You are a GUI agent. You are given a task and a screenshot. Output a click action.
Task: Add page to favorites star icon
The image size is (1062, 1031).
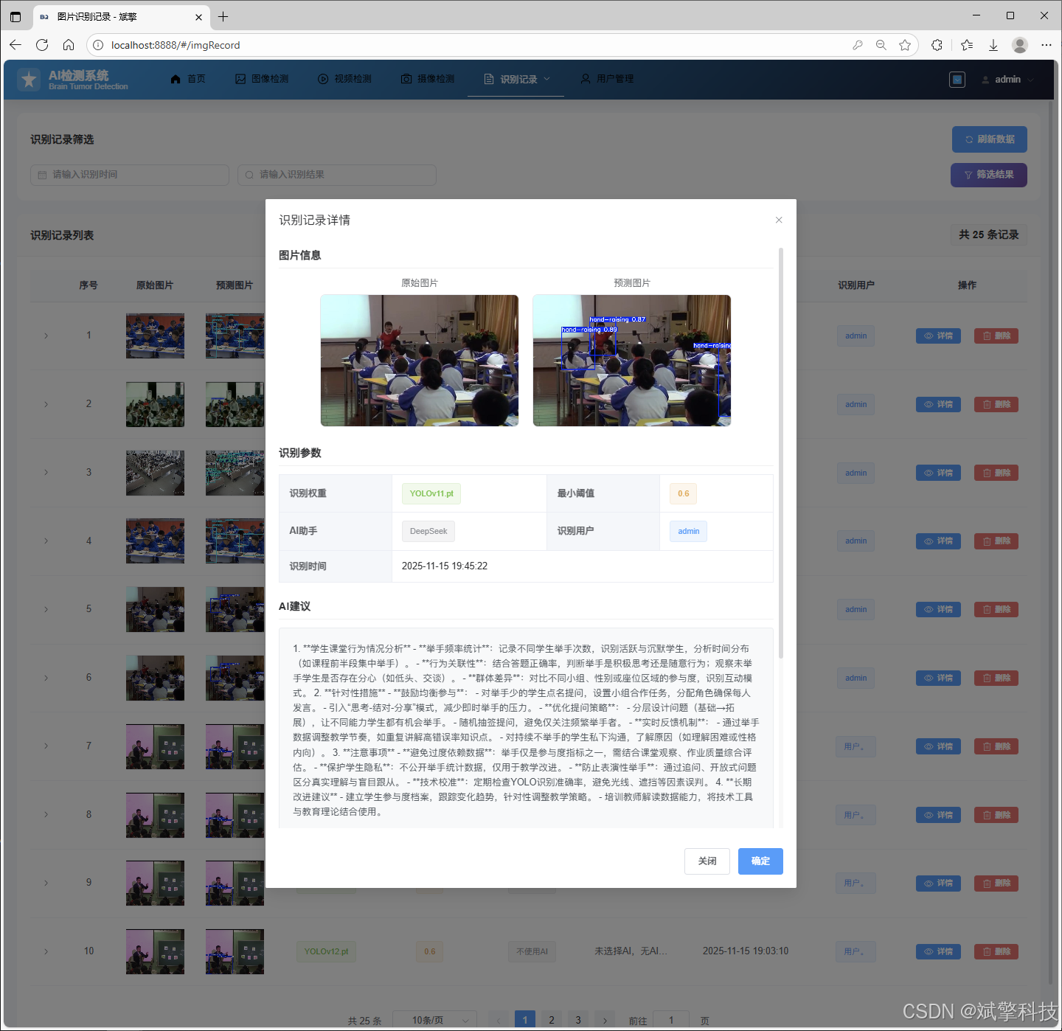click(905, 45)
